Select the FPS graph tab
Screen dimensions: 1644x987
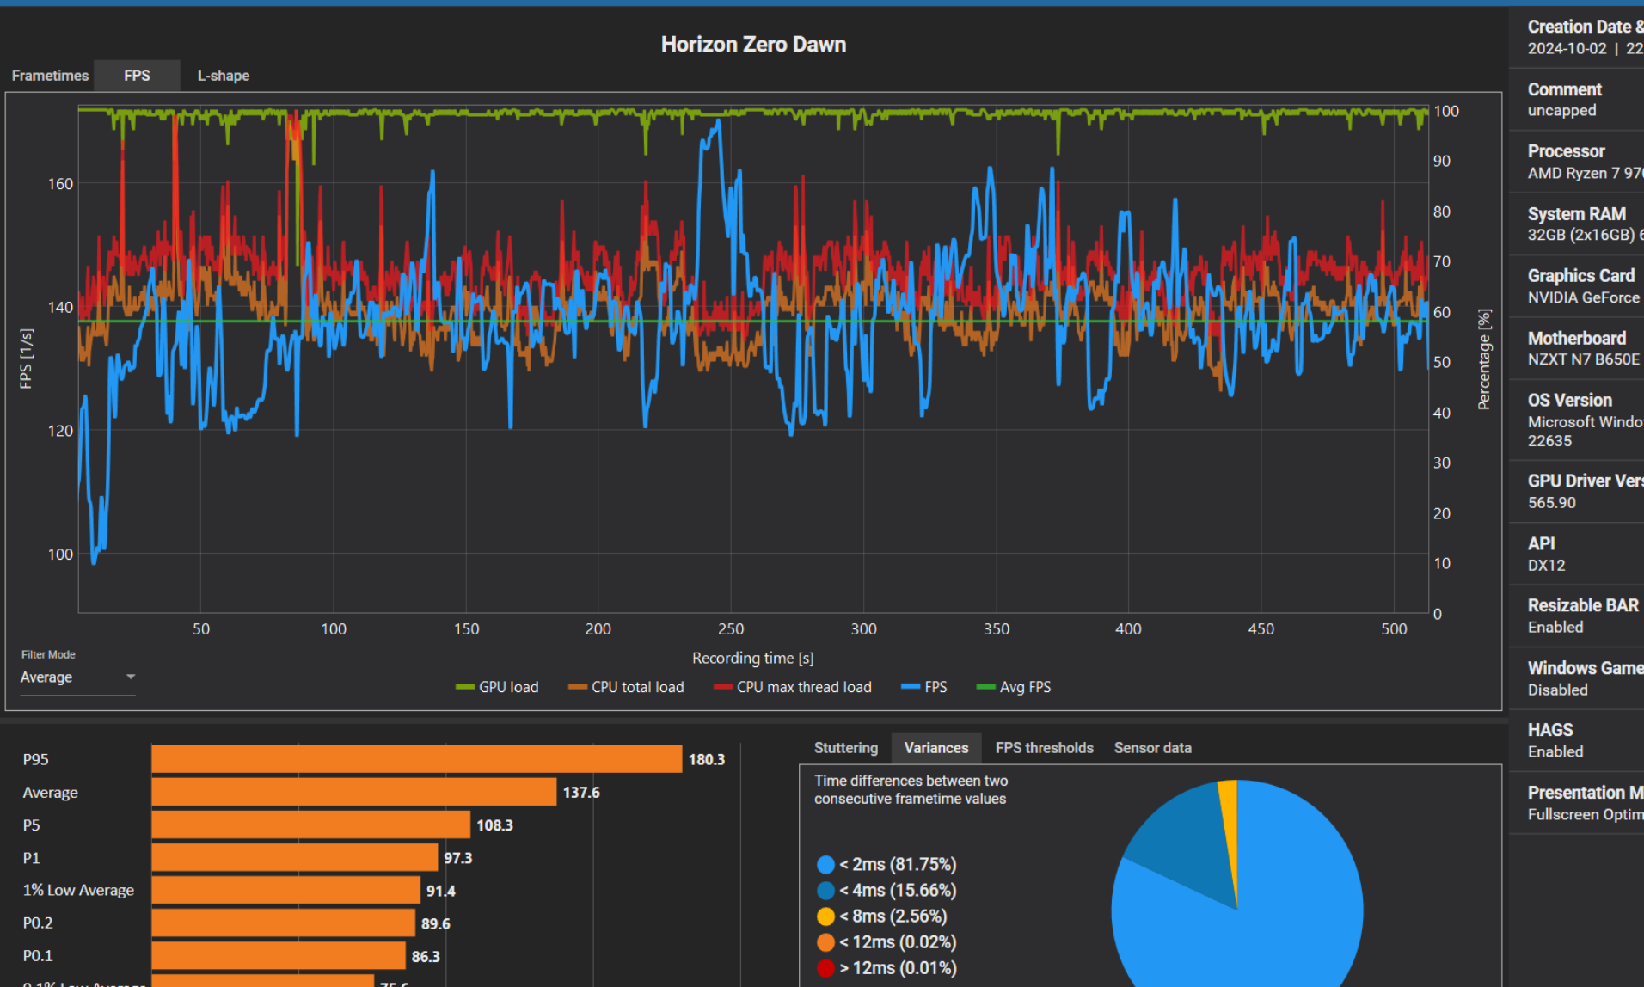[137, 76]
